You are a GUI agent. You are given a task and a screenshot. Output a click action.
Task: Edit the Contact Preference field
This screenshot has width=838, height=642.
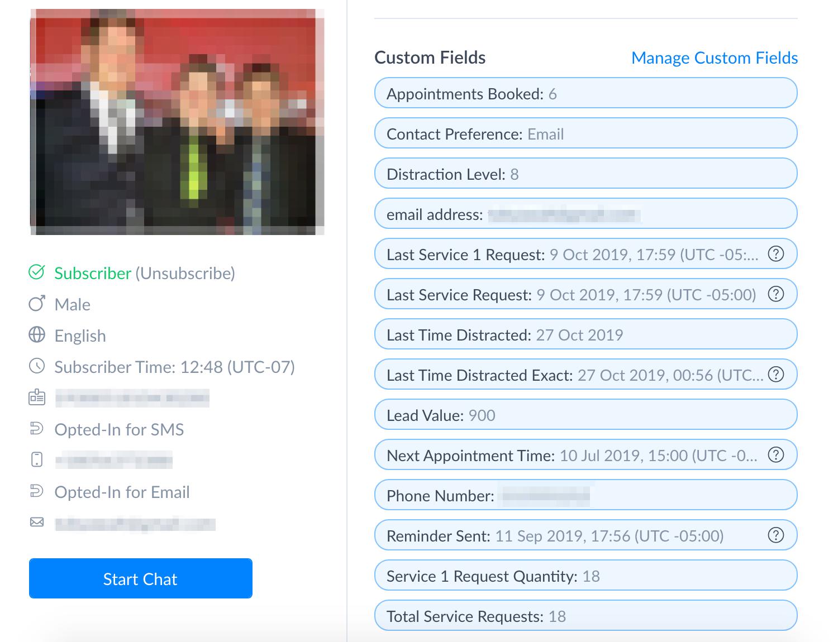(586, 133)
